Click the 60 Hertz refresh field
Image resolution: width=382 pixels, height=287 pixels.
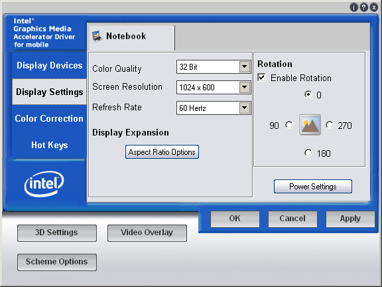[x=214, y=108]
